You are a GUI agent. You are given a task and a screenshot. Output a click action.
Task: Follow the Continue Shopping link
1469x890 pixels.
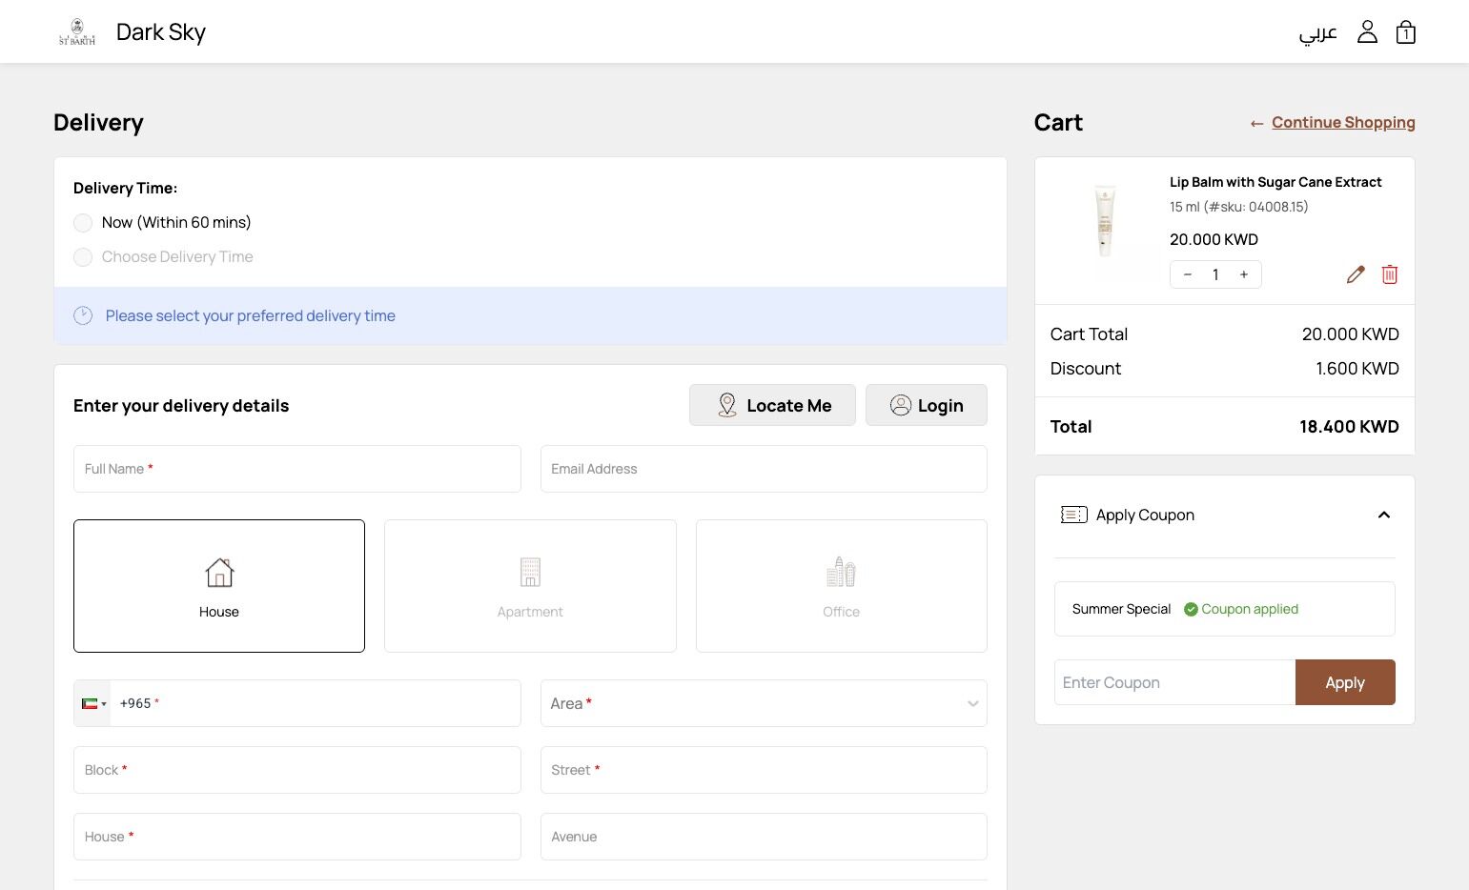pyautogui.click(x=1342, y=122)
